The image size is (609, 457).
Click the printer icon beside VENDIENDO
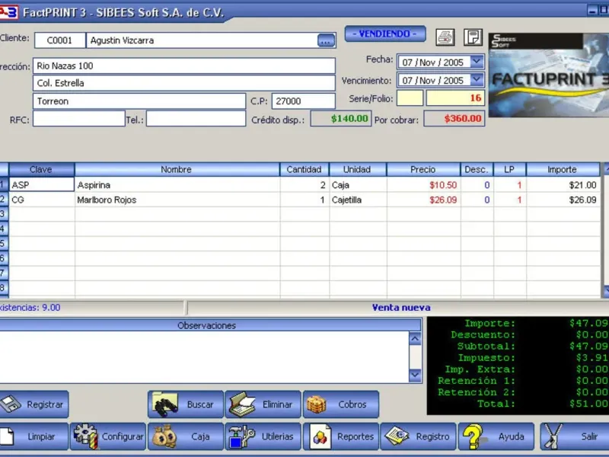445,37
